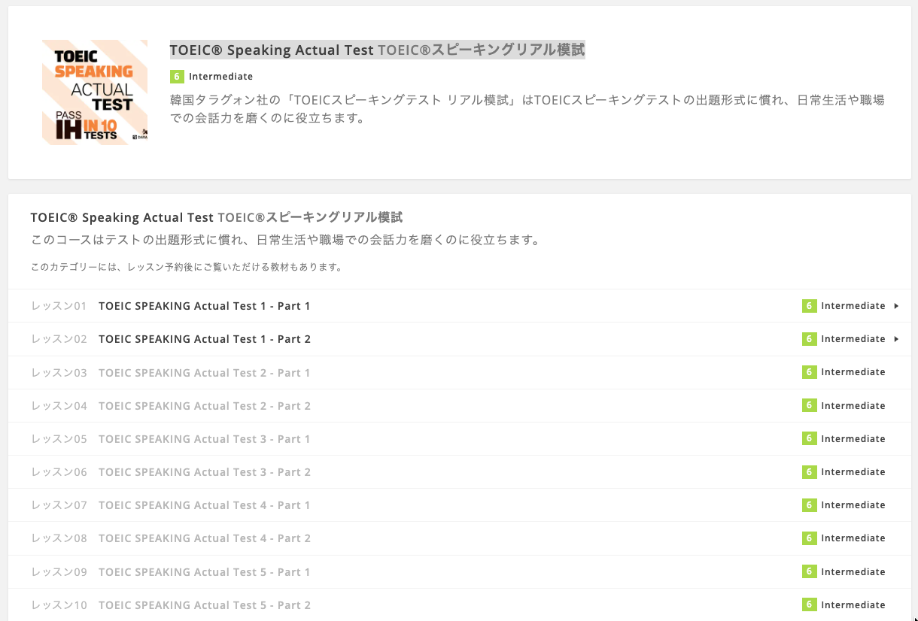Select TOEIC SPEAKING Actual Test 2 - Part 2 row
Viewport: 918px width, 621px height.
pos(459,406)
